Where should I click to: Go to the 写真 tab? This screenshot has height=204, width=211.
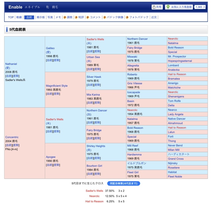(50, 17)
